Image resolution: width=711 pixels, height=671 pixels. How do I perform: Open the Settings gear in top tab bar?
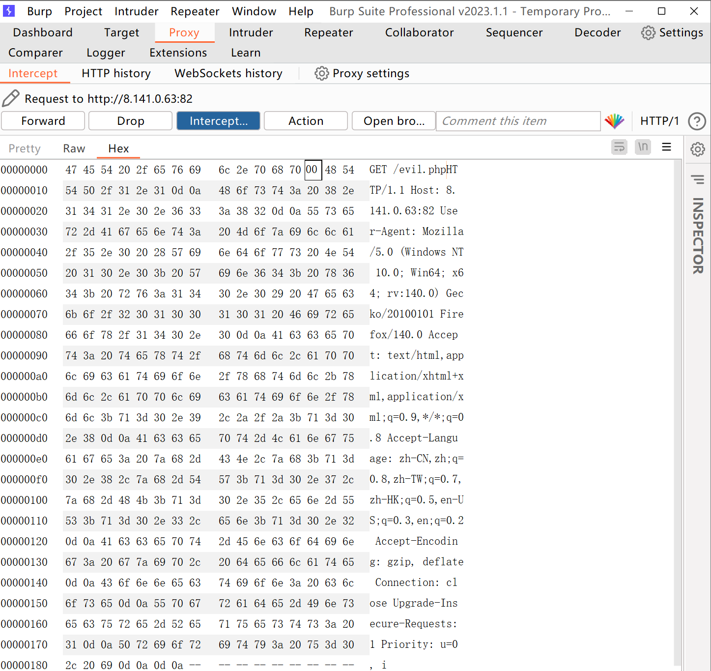(x=672, y=32)
